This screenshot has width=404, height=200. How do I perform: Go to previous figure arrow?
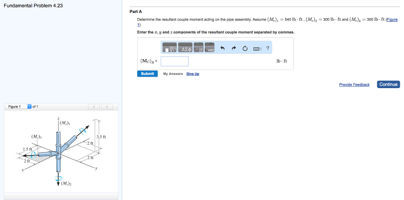94,106
